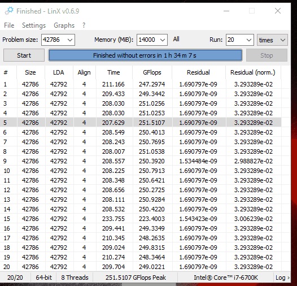The image size is (297, 286).
Task: Expand the Memory (MiB) dropdown
Action: (162, 40)
